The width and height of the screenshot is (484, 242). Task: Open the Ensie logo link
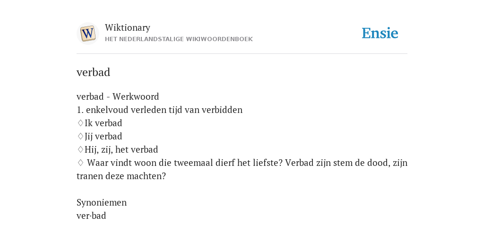[x=380, y=34]
